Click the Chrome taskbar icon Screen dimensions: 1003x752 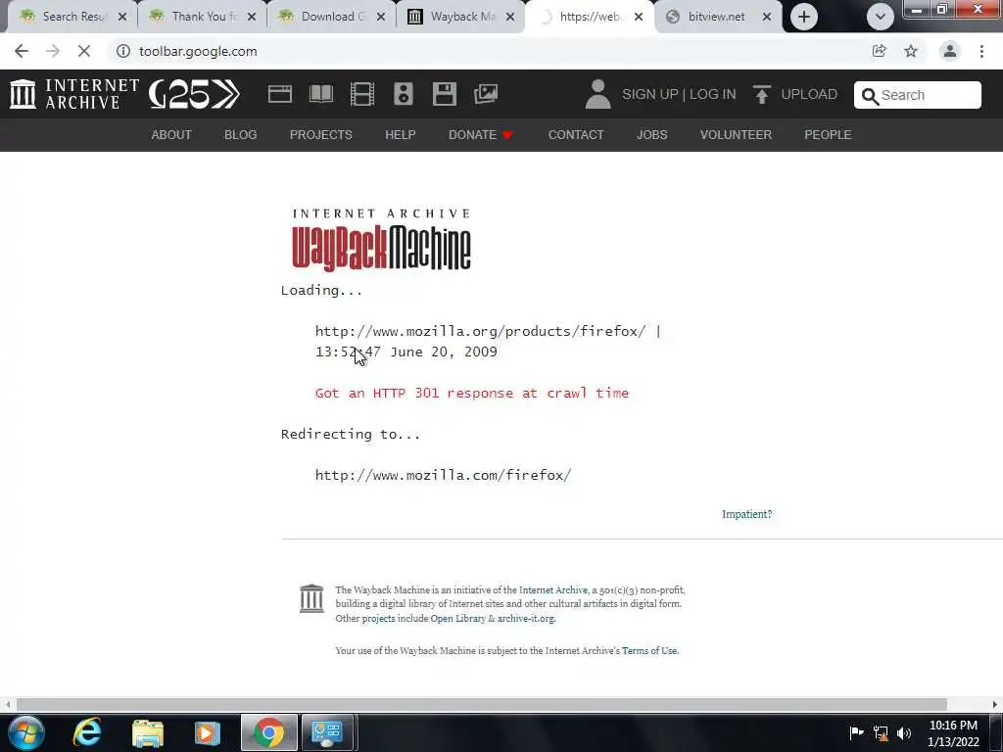click(268, 732)
